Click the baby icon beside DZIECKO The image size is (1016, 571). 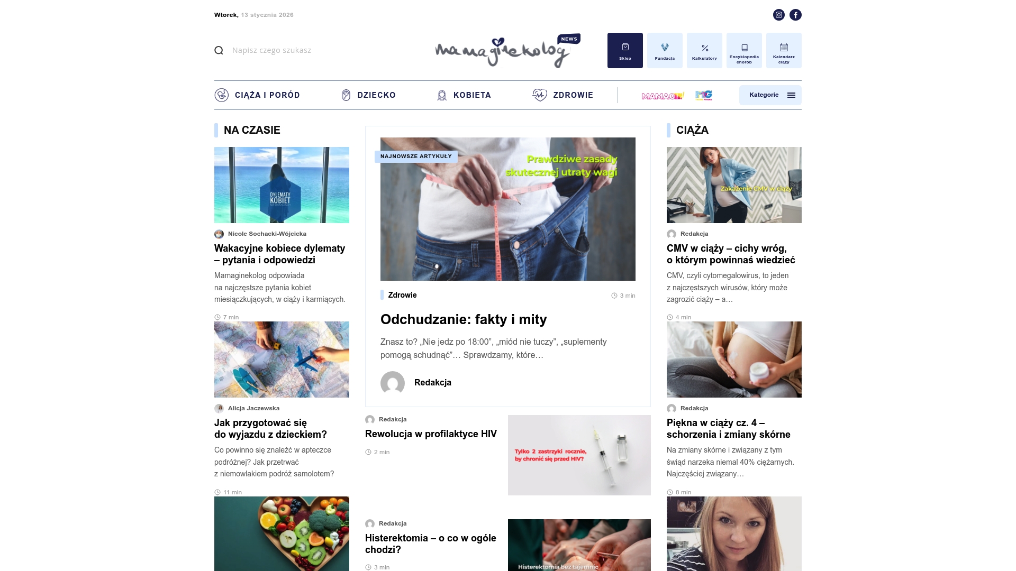click(x=346, y=95)
